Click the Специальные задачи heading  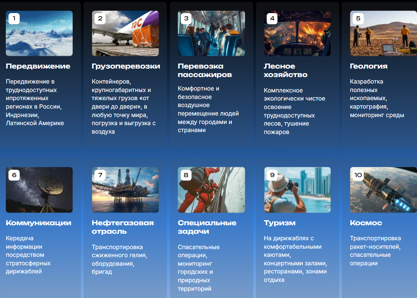pos(207,227)
